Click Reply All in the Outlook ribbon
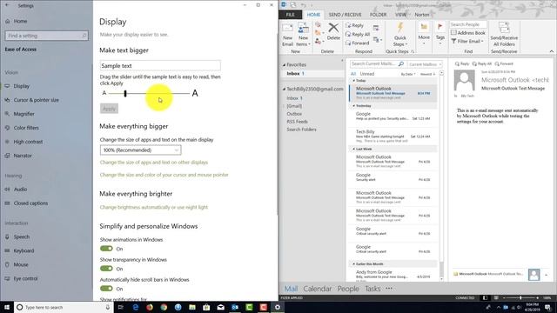The width and height of the screenshot is (557, 313). coord(358,34)
